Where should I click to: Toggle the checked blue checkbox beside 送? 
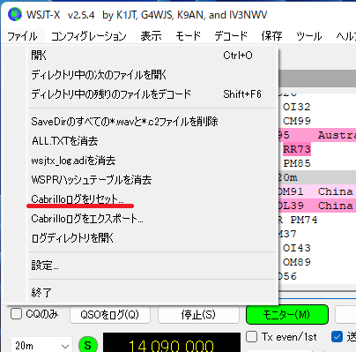point(337,336)
